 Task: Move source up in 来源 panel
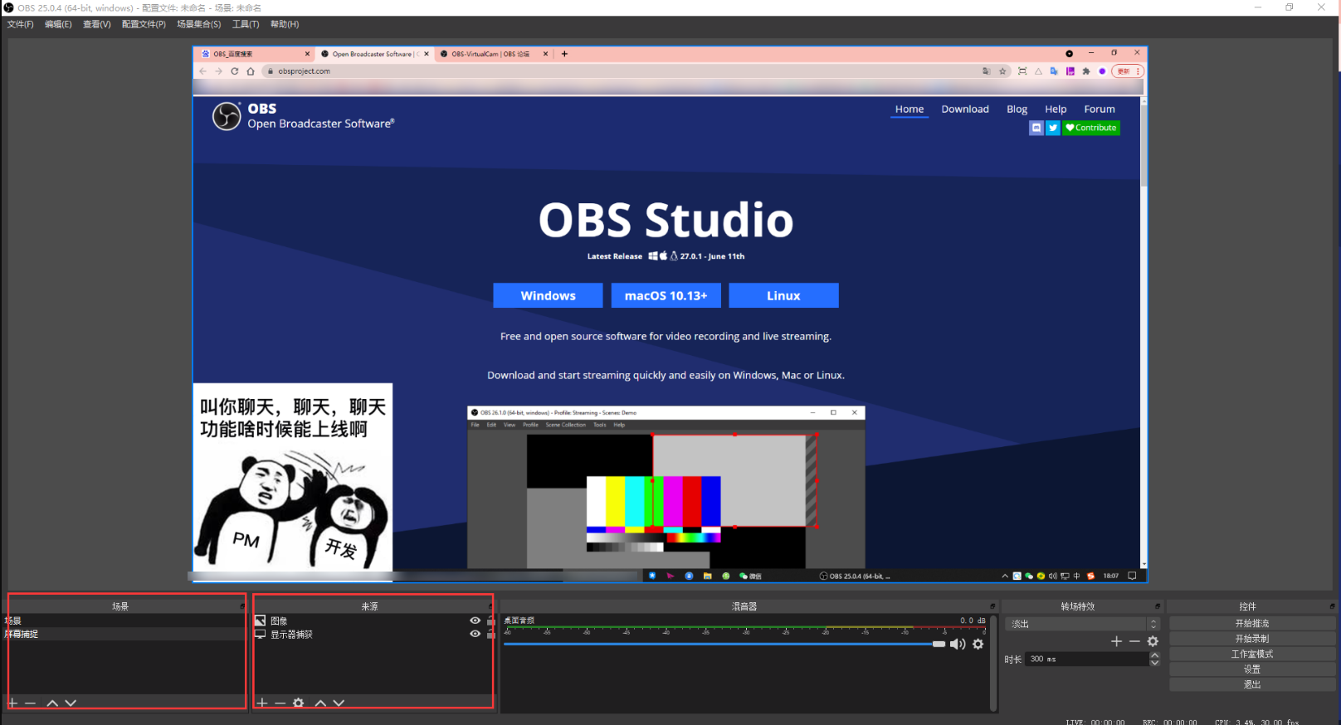[320, 703]
